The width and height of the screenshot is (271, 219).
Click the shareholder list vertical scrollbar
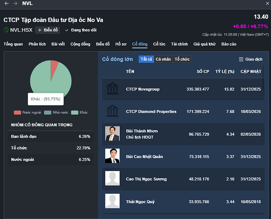pyautogui.click(x=263, y=78)
